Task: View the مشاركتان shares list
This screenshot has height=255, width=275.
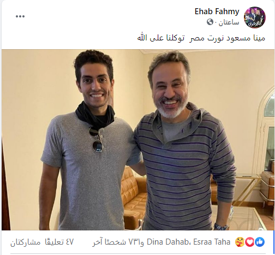Action: (25, 242)
